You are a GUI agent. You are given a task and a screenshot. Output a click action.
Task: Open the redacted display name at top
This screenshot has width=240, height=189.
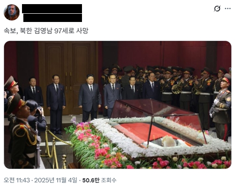tap(52, 9)
